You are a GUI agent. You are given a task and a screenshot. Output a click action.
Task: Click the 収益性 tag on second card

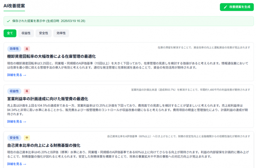click(x=14, y=91)
